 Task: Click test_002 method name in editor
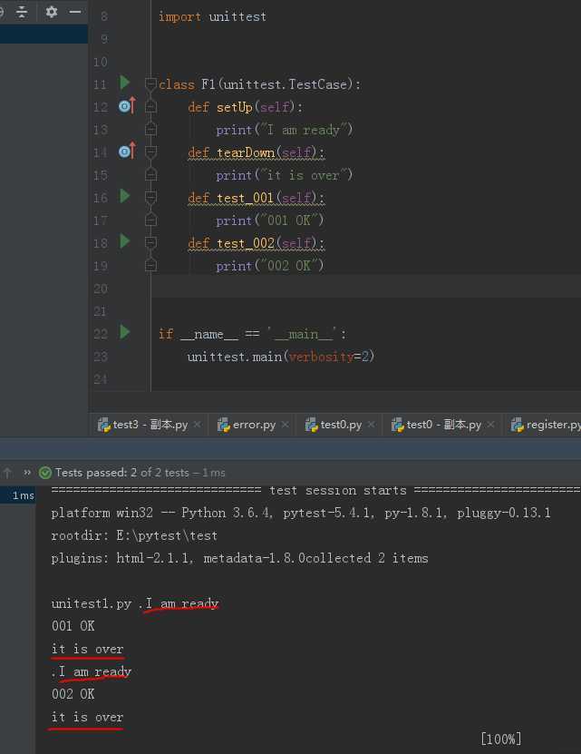point(245,243)
